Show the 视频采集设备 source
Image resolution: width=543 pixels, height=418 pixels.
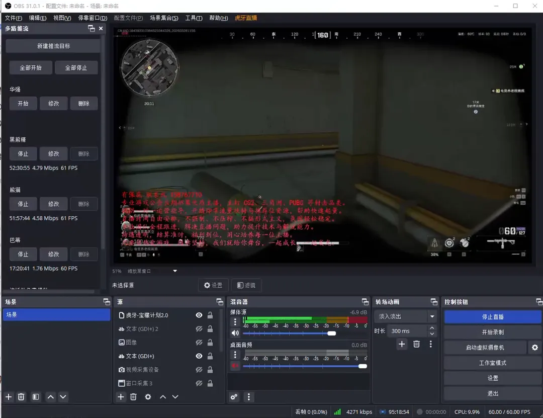(x=199, y=370)
